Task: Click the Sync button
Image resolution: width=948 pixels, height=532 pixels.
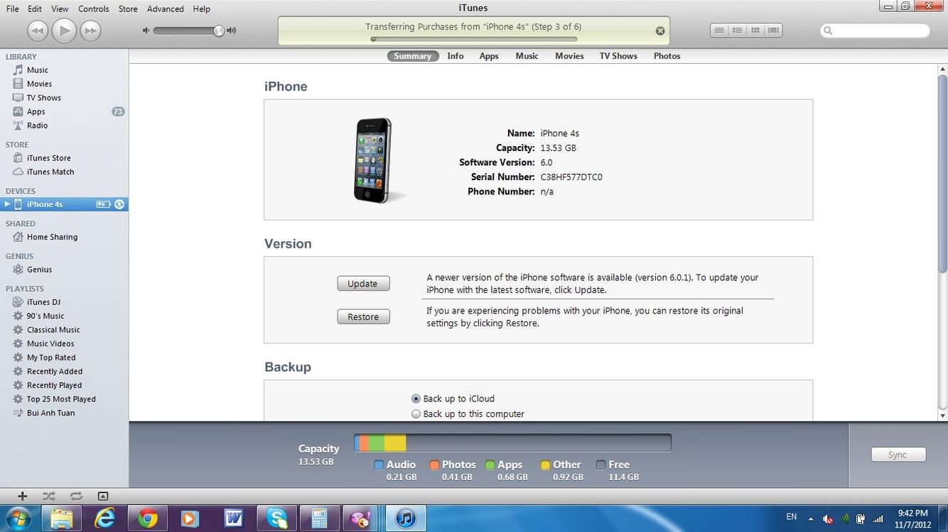Action: tap(898, 455)
